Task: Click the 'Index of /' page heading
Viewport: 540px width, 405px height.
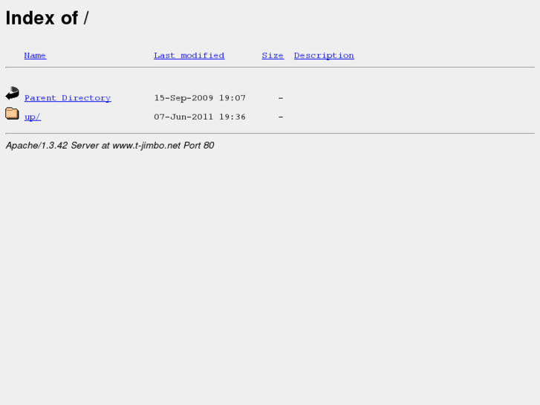Action: click(48, 18)
